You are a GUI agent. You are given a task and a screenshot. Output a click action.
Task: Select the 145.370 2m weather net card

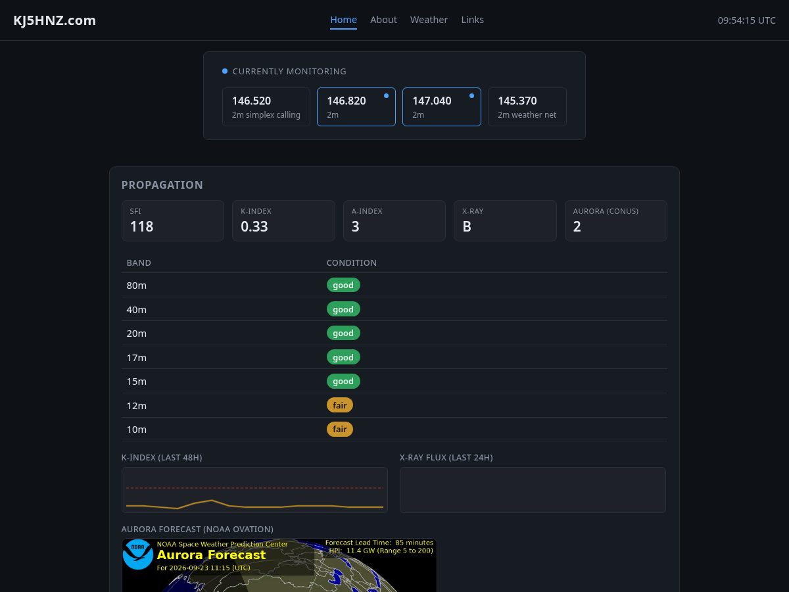(527, 107)
